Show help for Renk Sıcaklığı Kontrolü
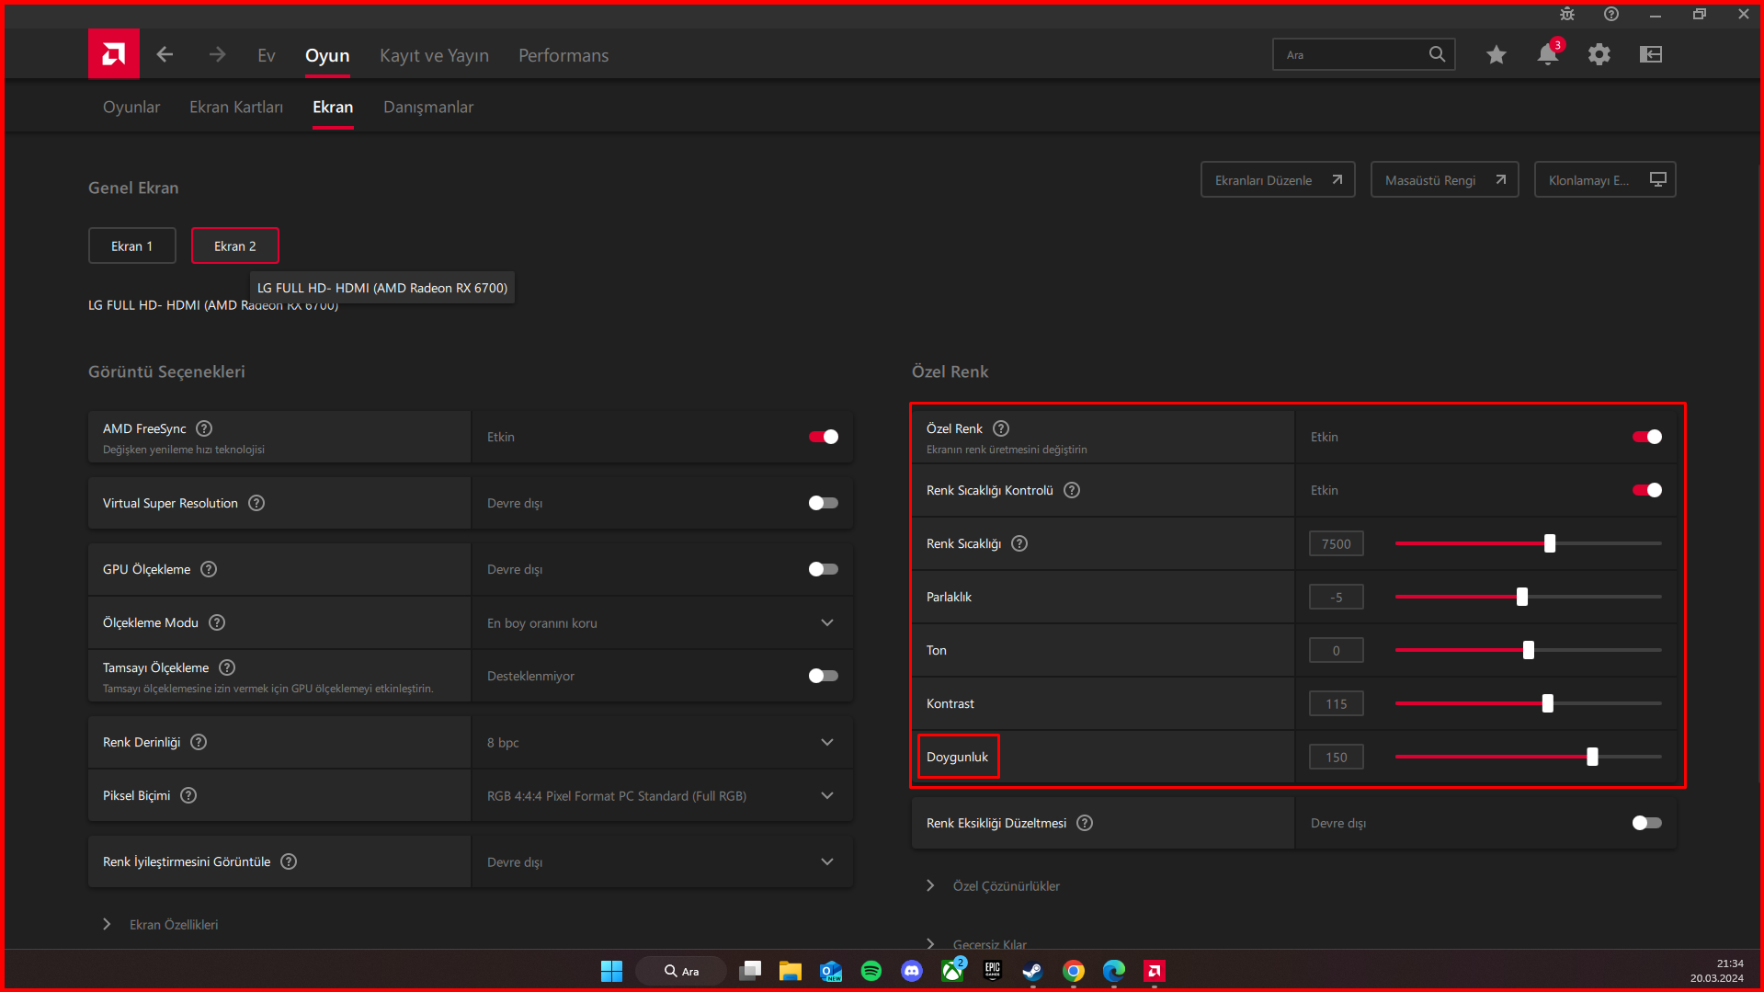The image size is (1764, 992). coord(1072,490)
